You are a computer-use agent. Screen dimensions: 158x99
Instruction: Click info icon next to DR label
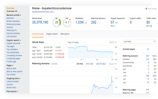(x=69, y=18)
